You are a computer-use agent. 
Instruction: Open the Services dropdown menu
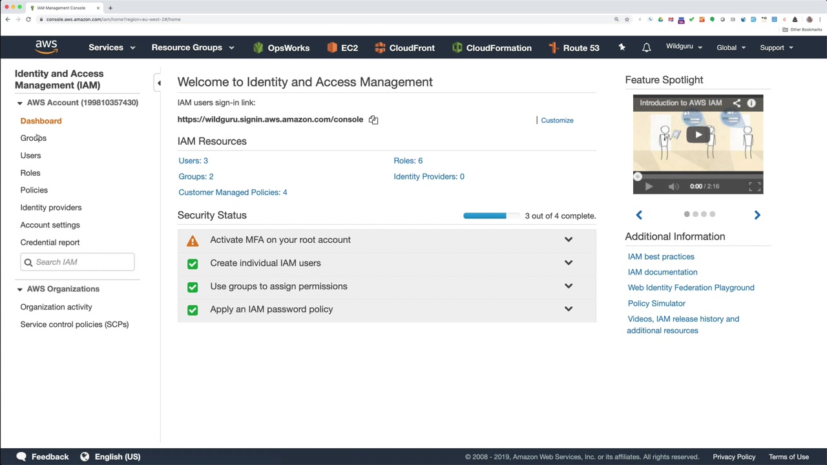tap(112, 48)
